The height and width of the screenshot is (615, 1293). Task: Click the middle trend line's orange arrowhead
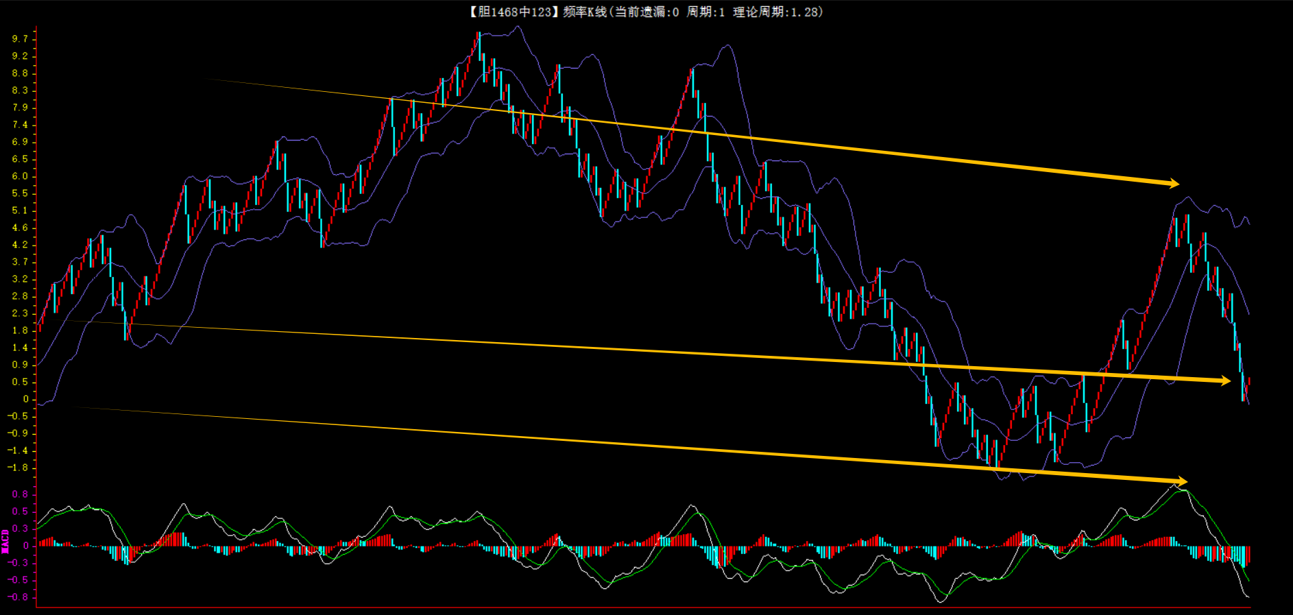(x=1225, y=381)
